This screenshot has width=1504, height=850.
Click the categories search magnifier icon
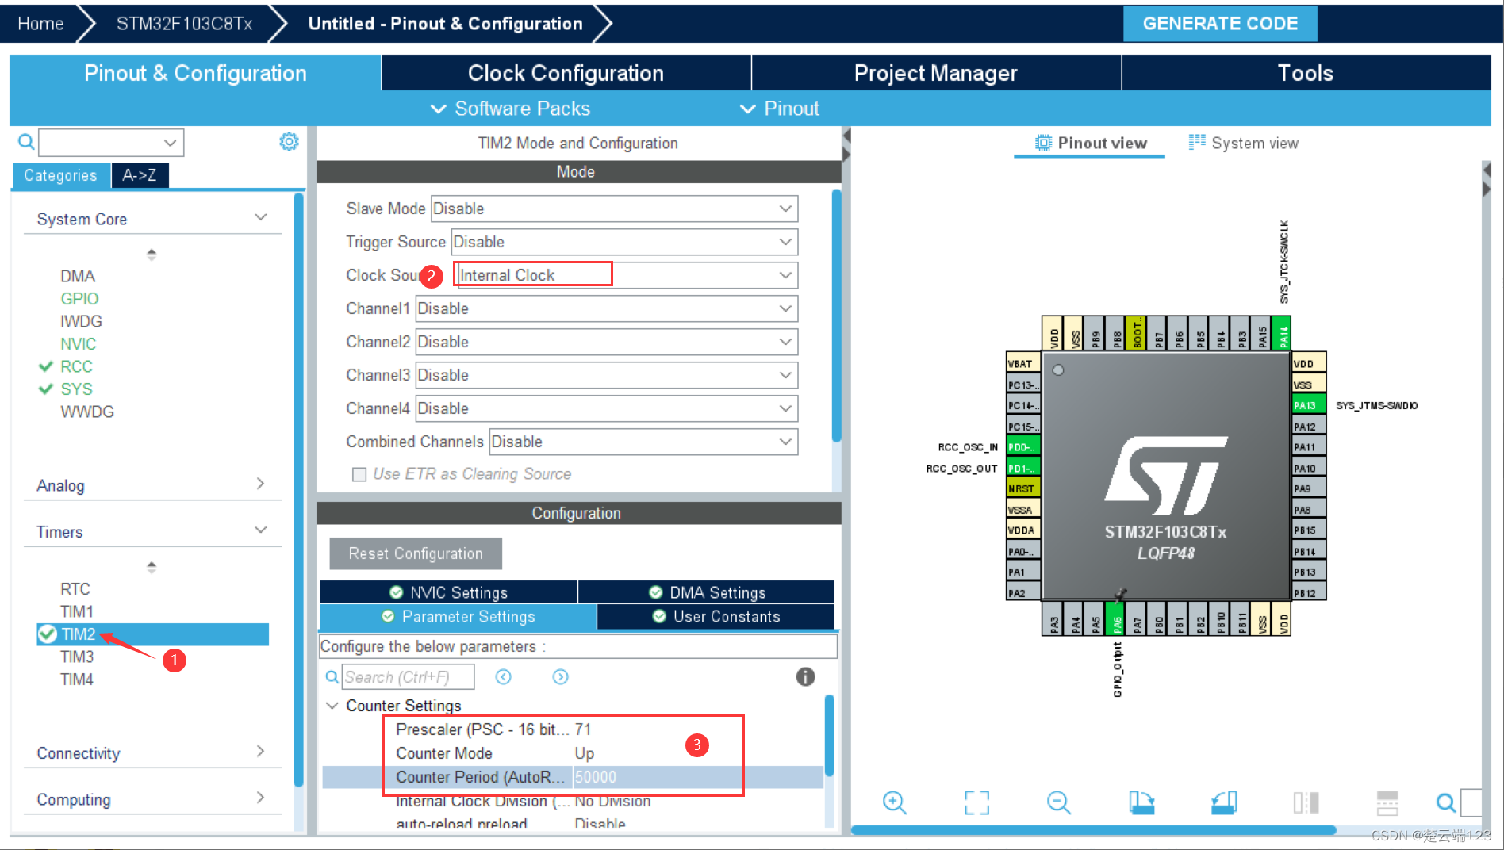tap(26, 142)
